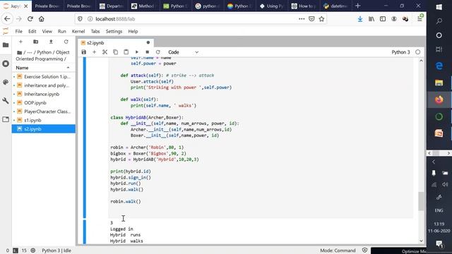Select the s2.ipynb notebook tab
452x254 pixels.
pos(115,42)
